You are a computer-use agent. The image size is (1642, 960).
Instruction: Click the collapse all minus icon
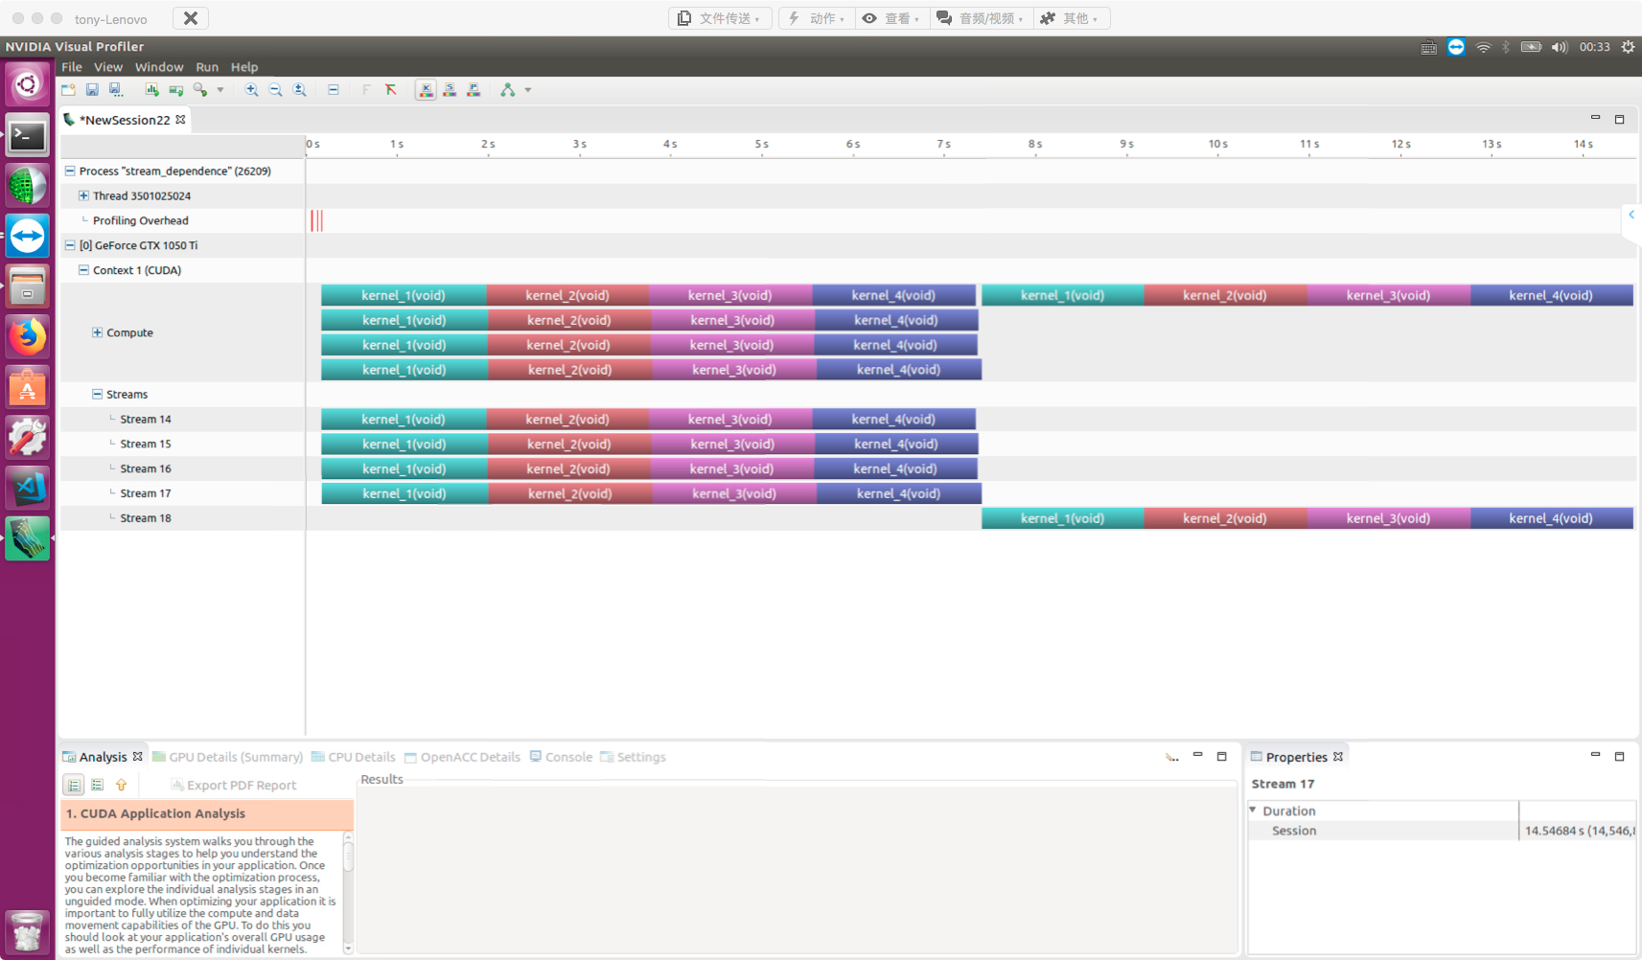tap(333, 90)
